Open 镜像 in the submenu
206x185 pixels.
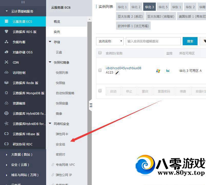(x=59, y=113)
